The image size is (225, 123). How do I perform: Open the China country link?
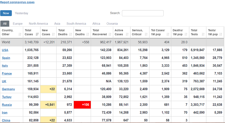point(6,120)
